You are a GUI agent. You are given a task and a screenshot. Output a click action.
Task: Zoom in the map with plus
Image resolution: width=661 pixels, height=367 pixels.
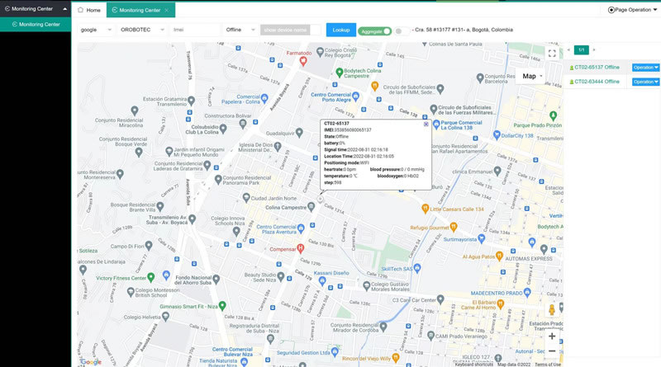tap(552, 336)
